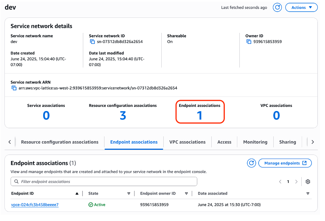This screenshot has height=221, width=325.
Task: Sort by Endpoint ID column arrow
Action: [77, 194]
